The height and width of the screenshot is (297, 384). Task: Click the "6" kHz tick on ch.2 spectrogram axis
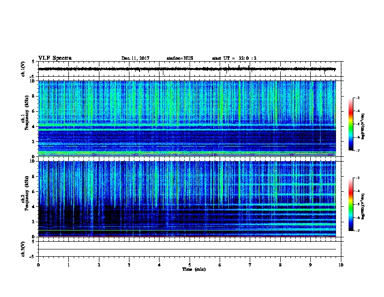coord(33,191)
